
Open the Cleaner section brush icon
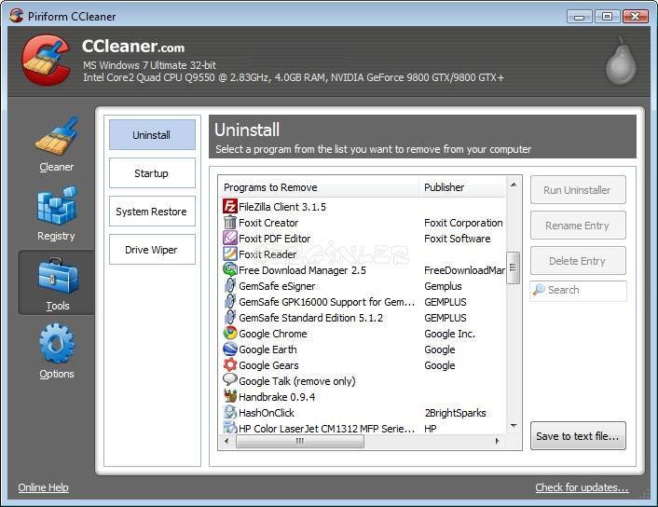[57, 136]
